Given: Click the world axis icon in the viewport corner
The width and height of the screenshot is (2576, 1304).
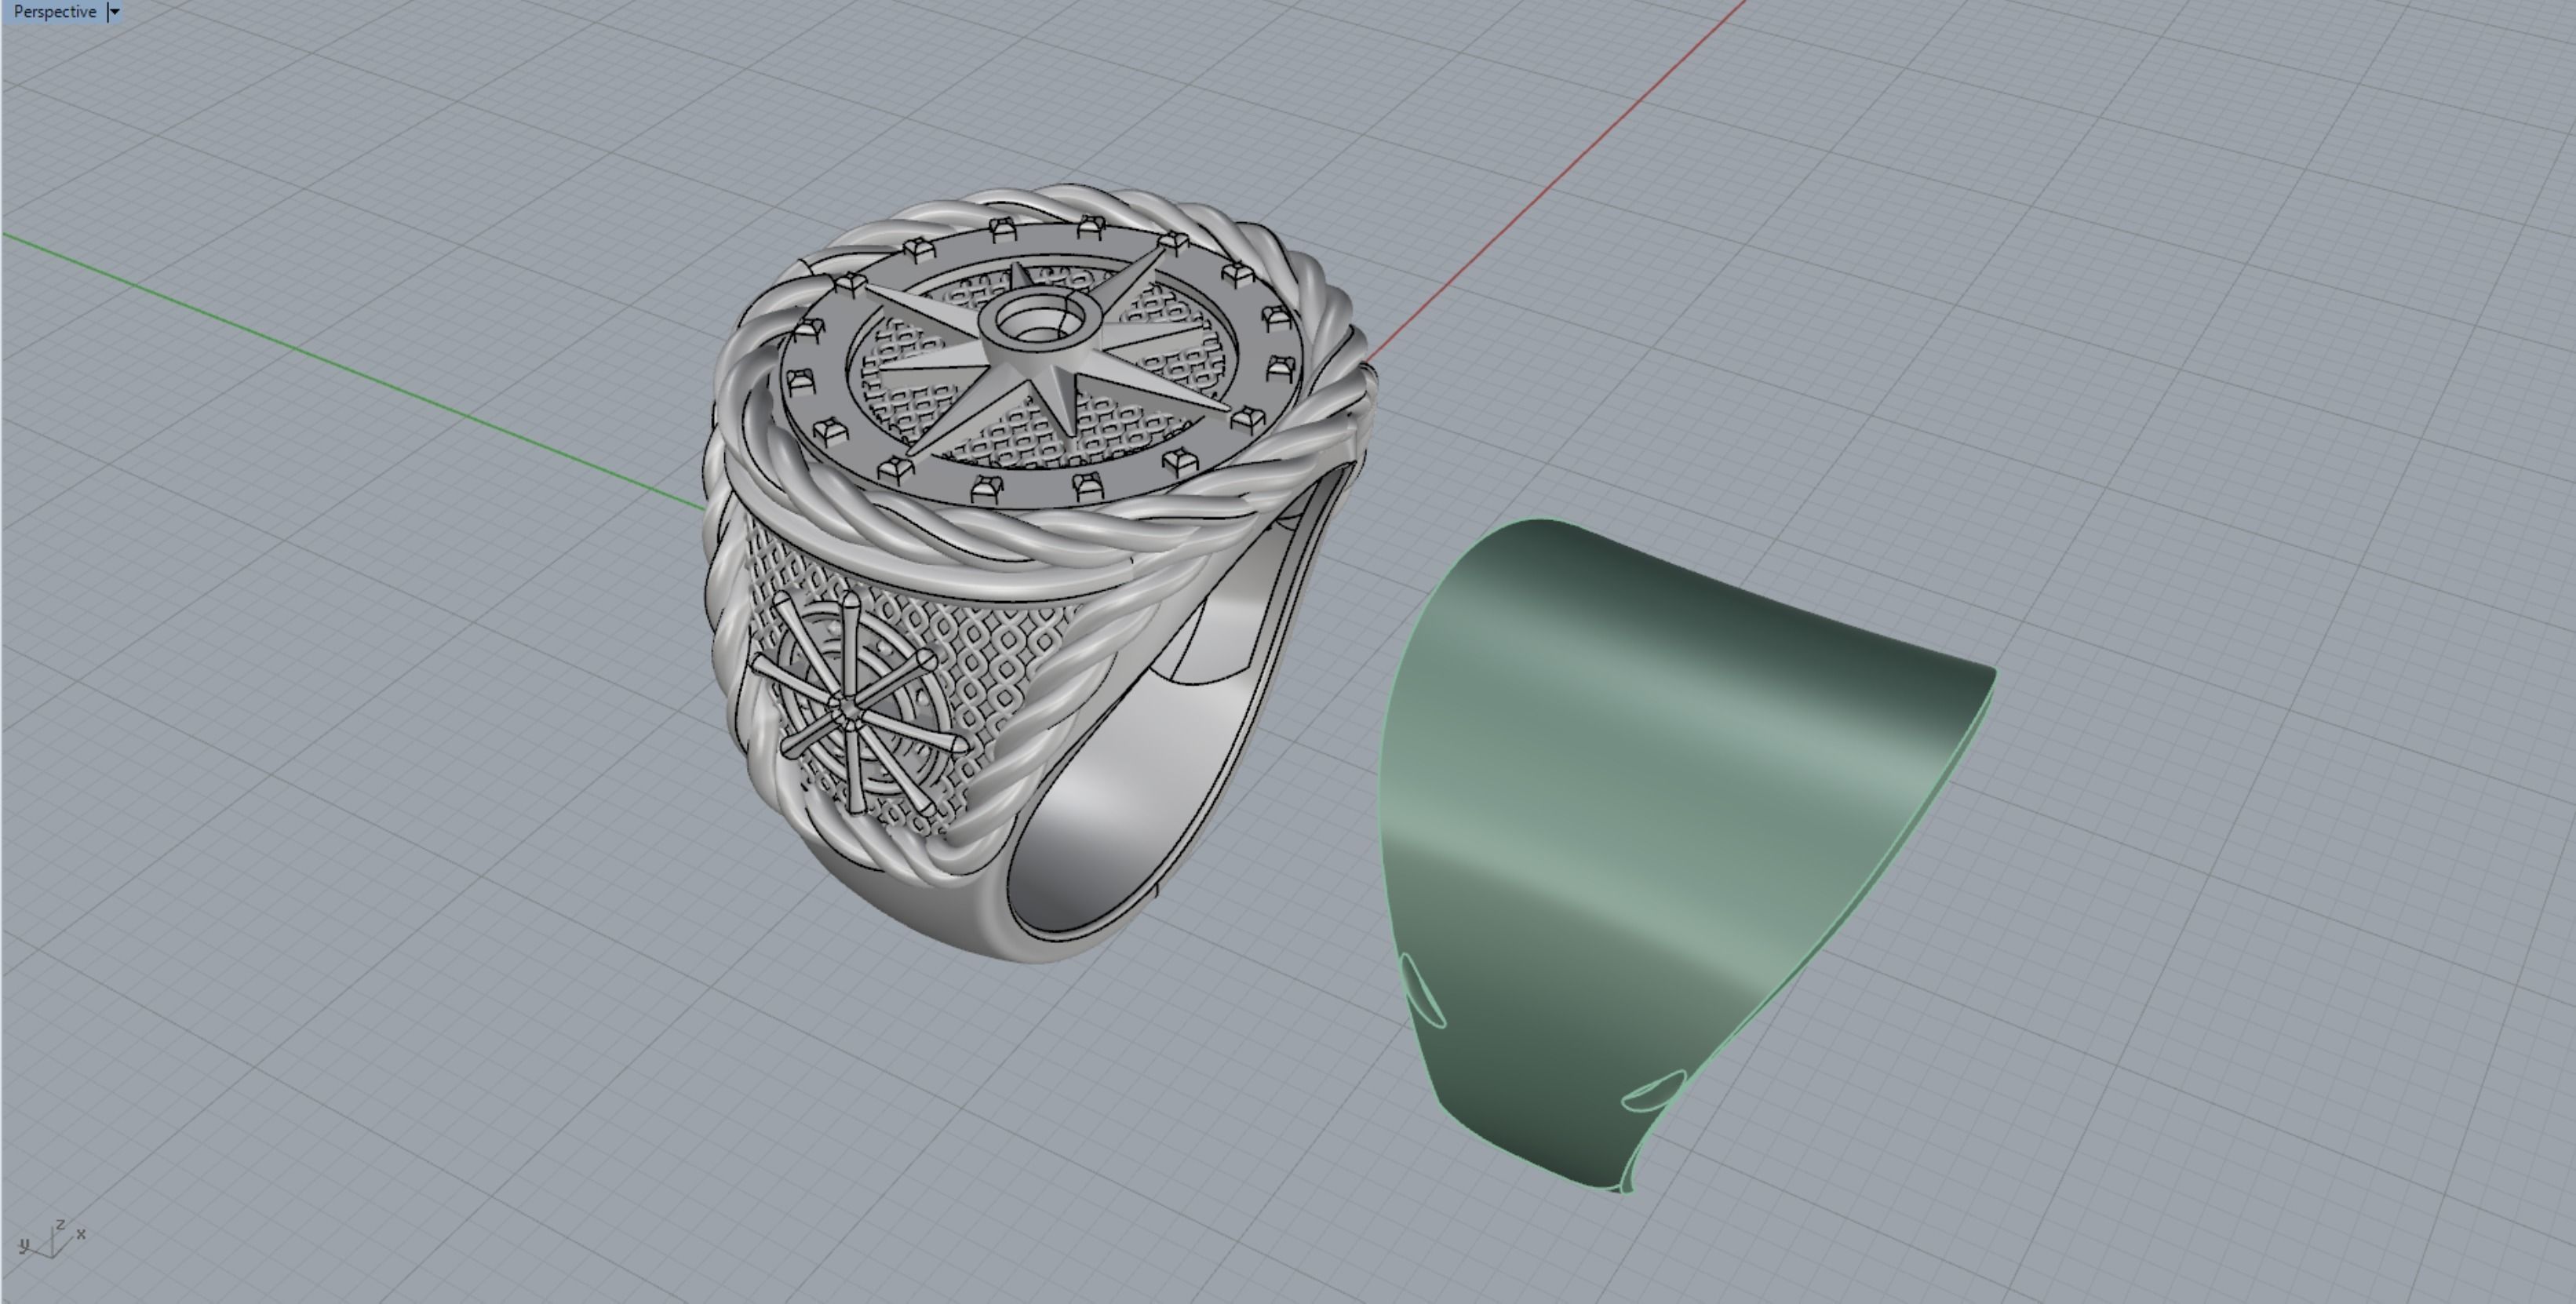Looking at the screenshot, I should click(x=52, y=1238).
